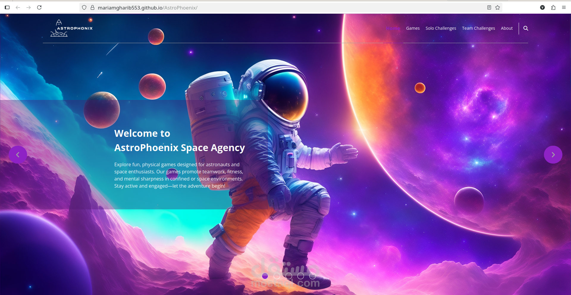Open the search icon in the navbar
This screenshot has height=295, width=571.
[526, 28]
